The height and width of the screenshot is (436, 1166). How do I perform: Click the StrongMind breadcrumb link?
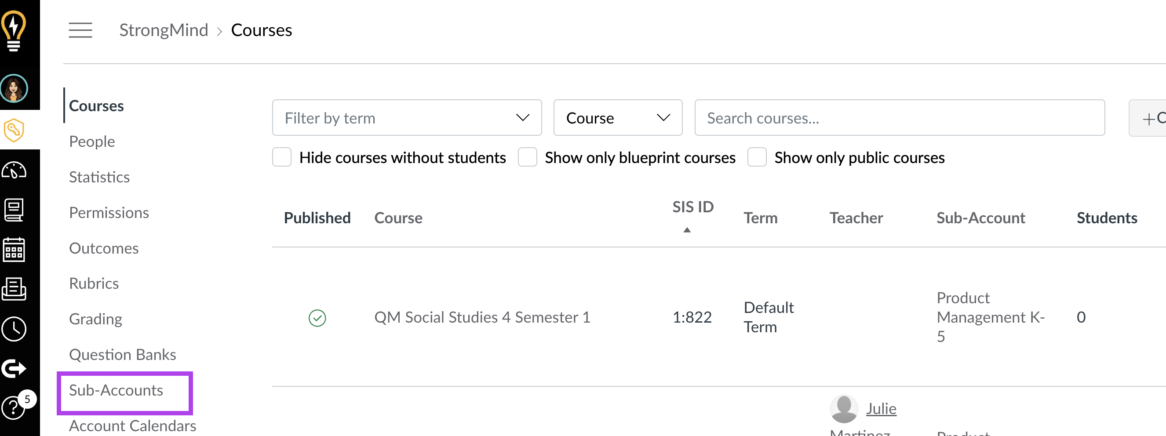pos(164,30)
